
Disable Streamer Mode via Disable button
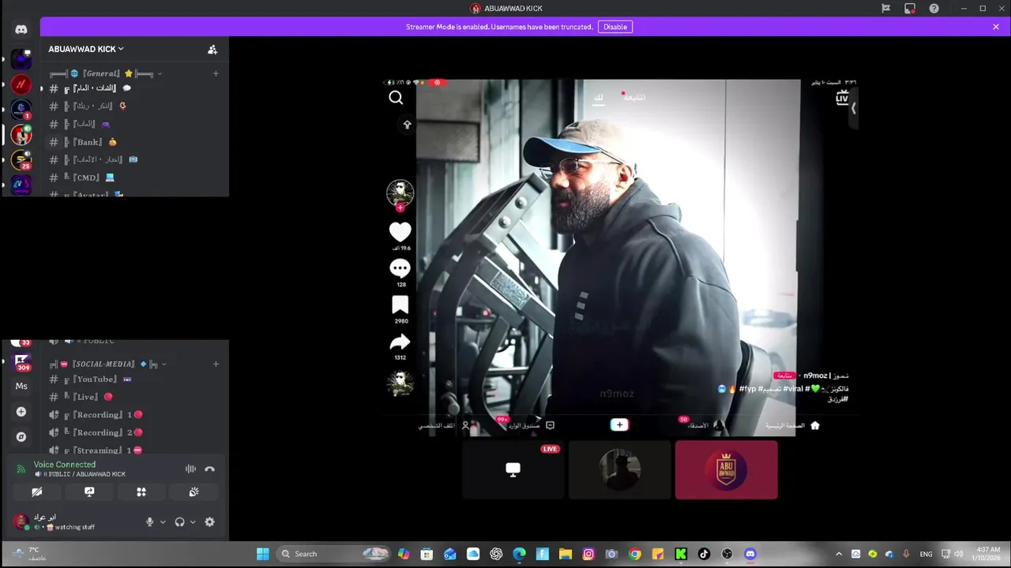pos(615,27)
